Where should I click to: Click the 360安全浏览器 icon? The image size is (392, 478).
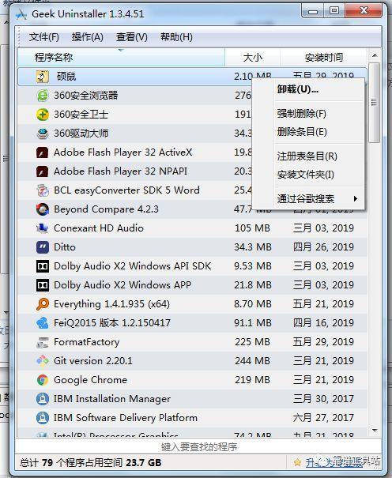43,96
